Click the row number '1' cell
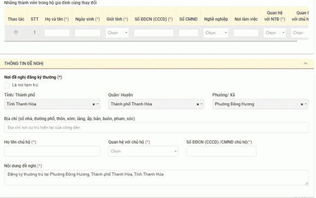316x198 pixels. coord(34,32)
